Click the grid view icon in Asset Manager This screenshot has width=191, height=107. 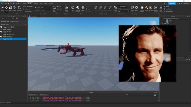click(17, 18)
